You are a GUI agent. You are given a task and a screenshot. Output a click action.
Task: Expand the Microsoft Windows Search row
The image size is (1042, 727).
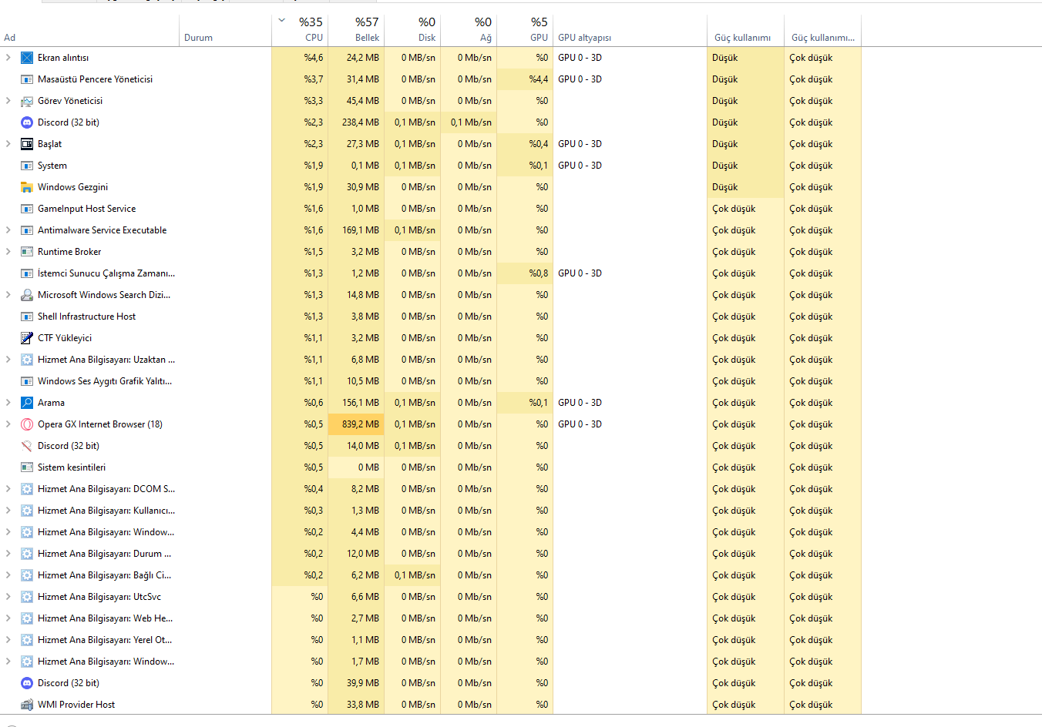coord(8,295)
